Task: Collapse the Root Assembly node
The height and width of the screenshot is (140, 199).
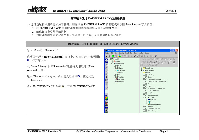Action: tap(112, 64)
